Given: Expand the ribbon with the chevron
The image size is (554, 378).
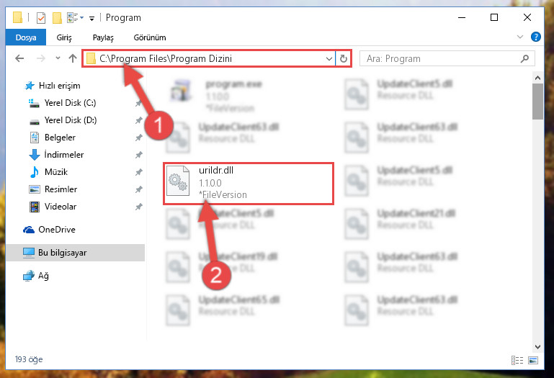Looking at the screenshot, I should tap(519, 37).
